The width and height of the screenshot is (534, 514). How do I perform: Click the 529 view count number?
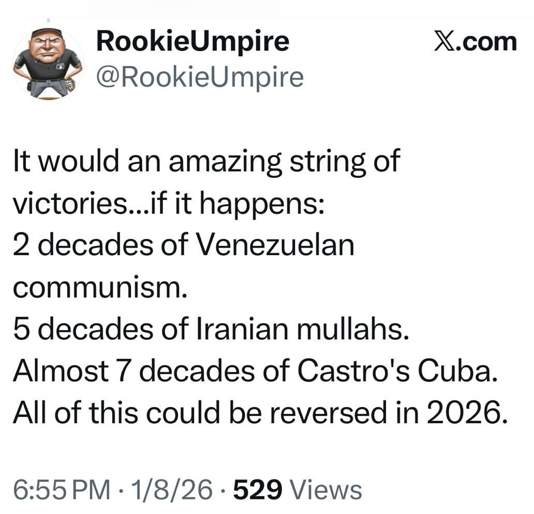tap(257, 489)
